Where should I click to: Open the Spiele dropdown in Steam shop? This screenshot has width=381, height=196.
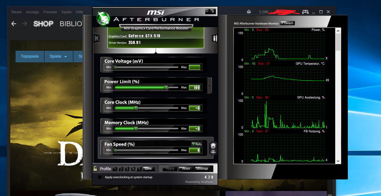(59, 56)
